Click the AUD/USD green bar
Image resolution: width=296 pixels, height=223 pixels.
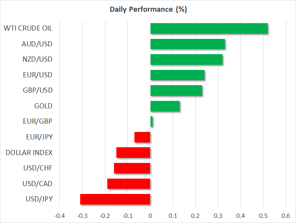[188, 44]
